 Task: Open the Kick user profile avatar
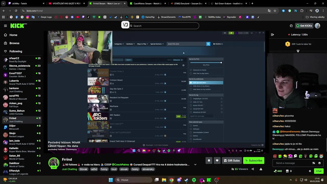318,26
